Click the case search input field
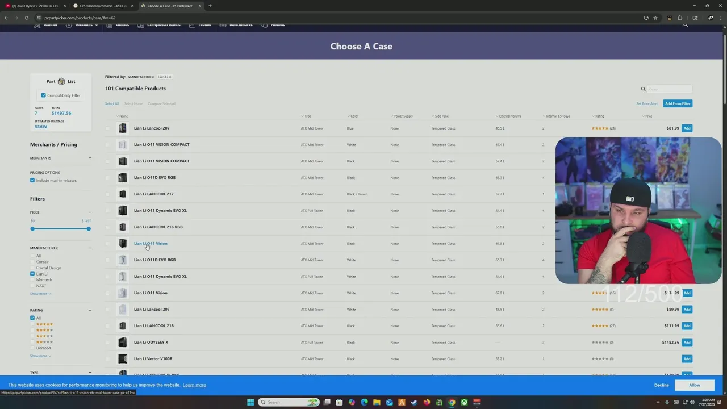This screenshot has width=727, height=409. [670, 89]
